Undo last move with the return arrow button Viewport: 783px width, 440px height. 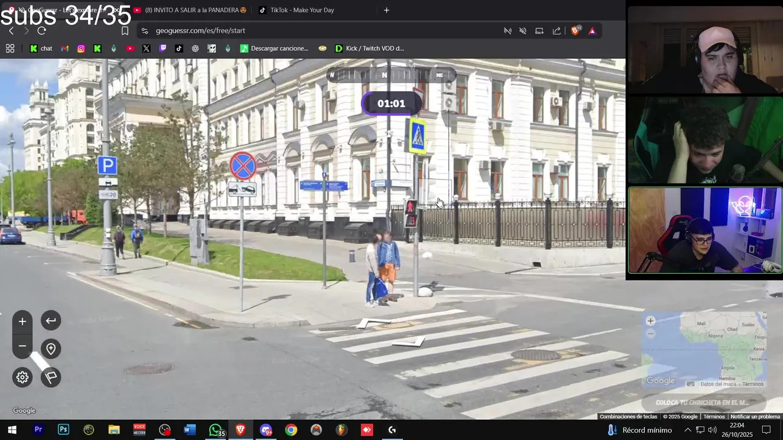[x=51, y=320]
